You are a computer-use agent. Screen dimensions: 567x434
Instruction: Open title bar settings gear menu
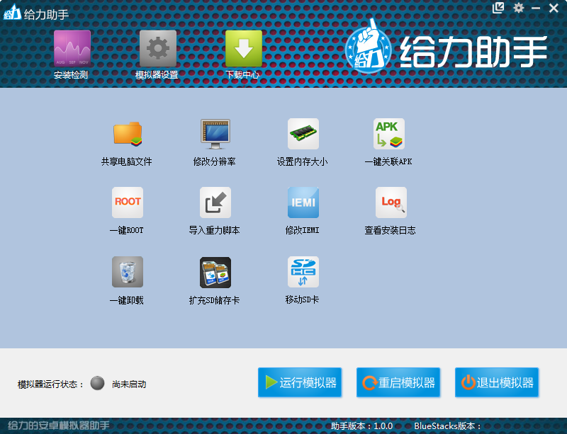tap(519, 8)
